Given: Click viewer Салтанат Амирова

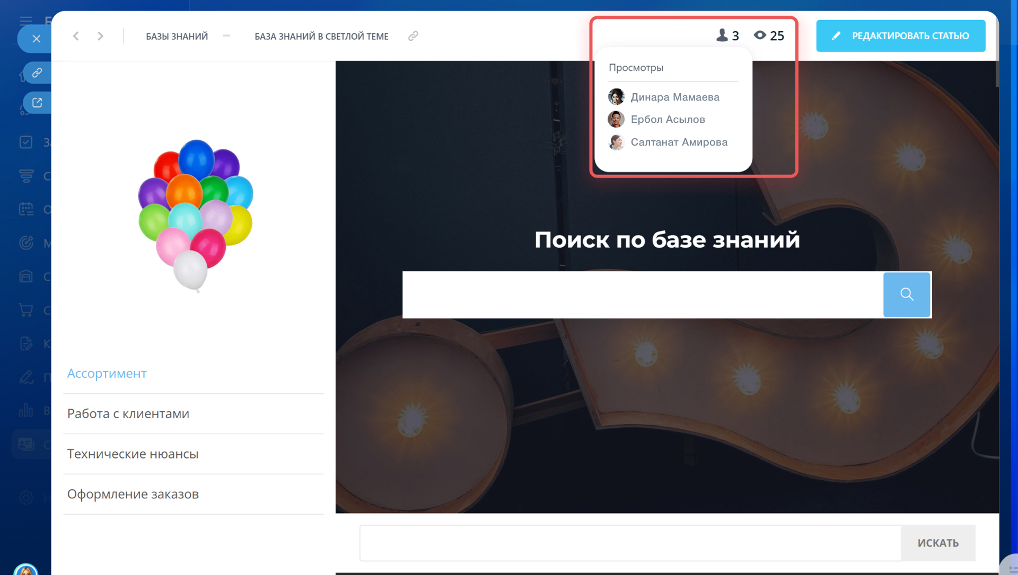Looking at the screenshot, I should [x=679, y=142].
